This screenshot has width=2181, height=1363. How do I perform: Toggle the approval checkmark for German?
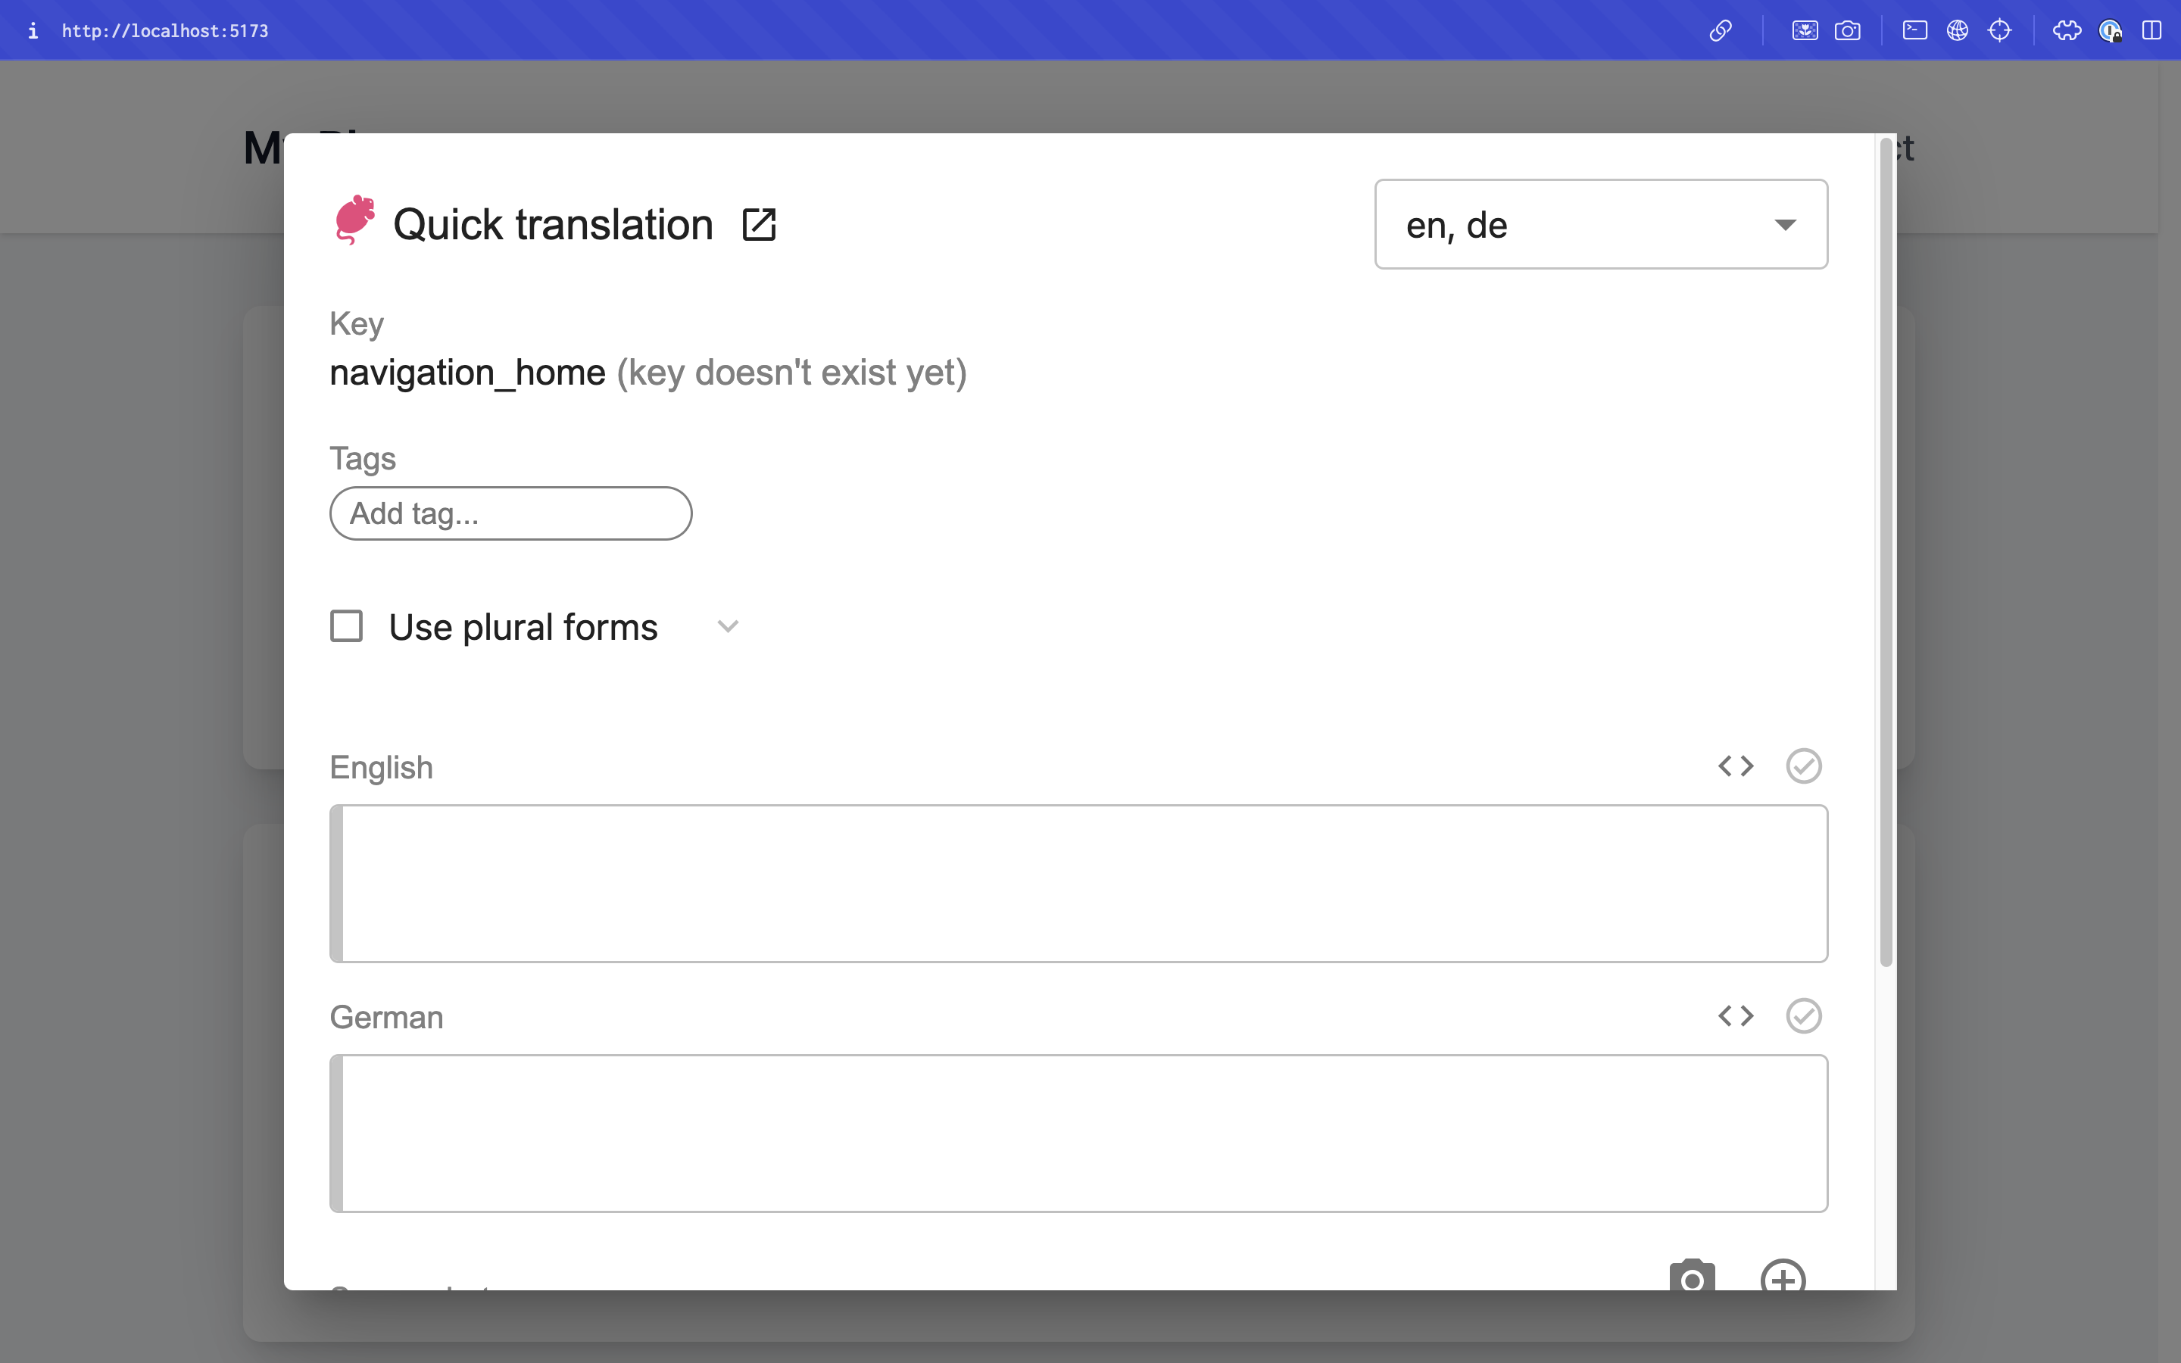(1803, 1016)
